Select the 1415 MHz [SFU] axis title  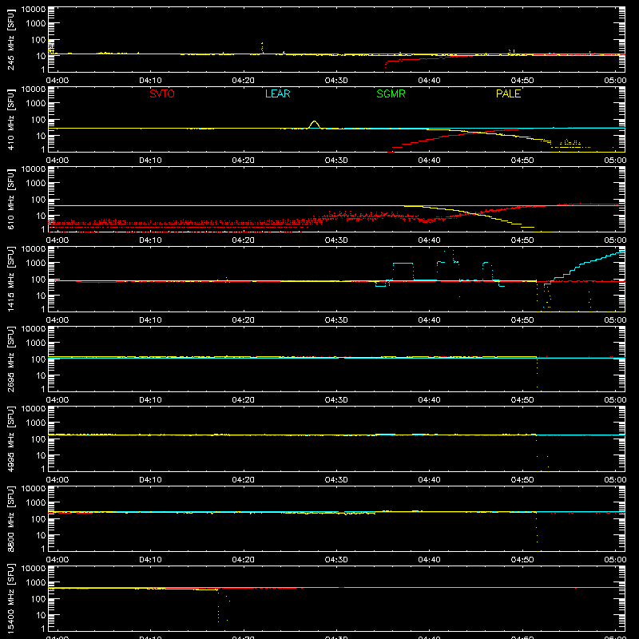point(11,279)
